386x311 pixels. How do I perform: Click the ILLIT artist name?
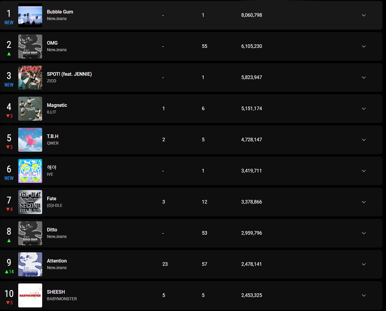tap(51, 112)
